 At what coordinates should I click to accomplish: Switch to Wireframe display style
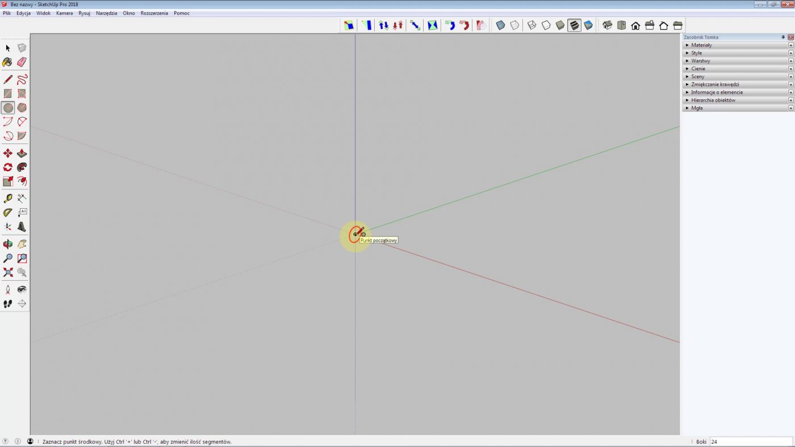(532, 25)
